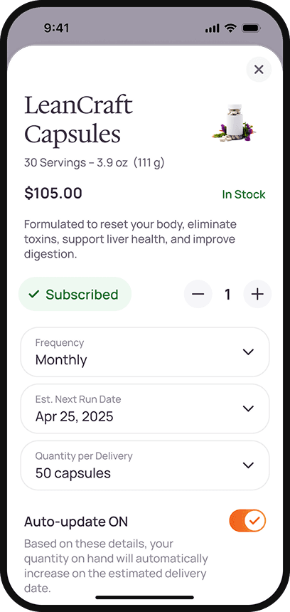The image size is (290, 612).
Task: Increase quantity with plus button
Action: pyautogui.click(x=257, y=295)
